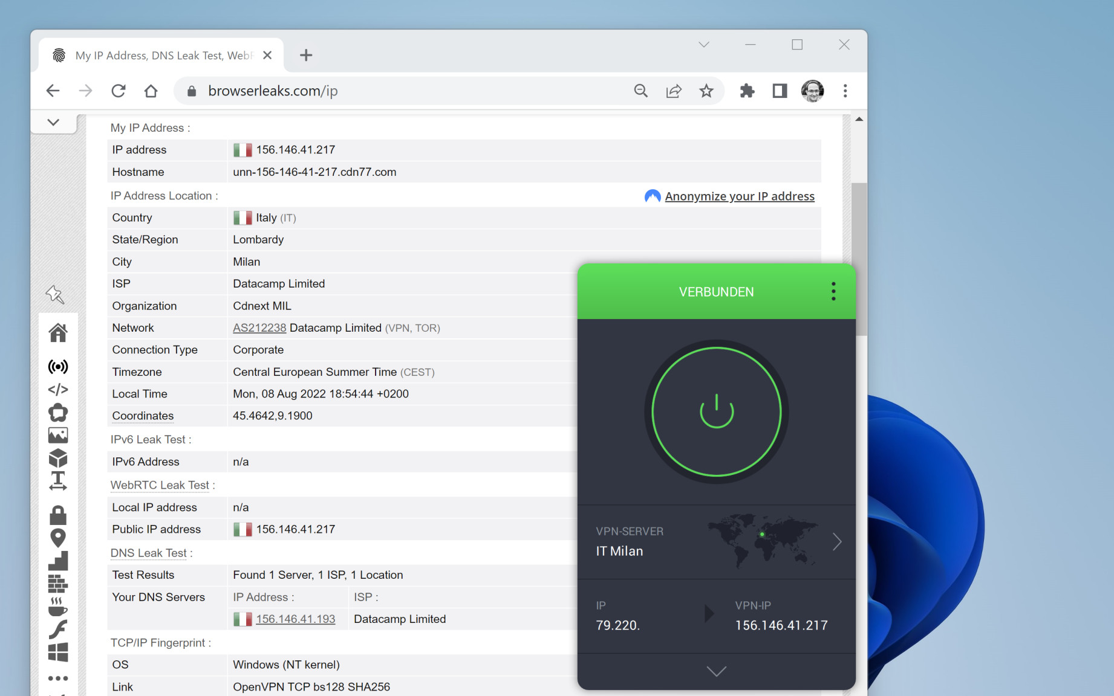Open the JavaScript code sidebar icon

pos(58,390)
